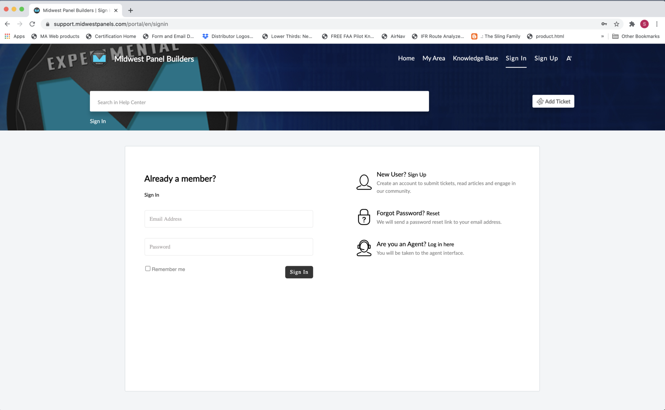This screenshot has width=665, height=410.
Task: Go to Knowledge Base nav tab
Action: pos(475,58)
